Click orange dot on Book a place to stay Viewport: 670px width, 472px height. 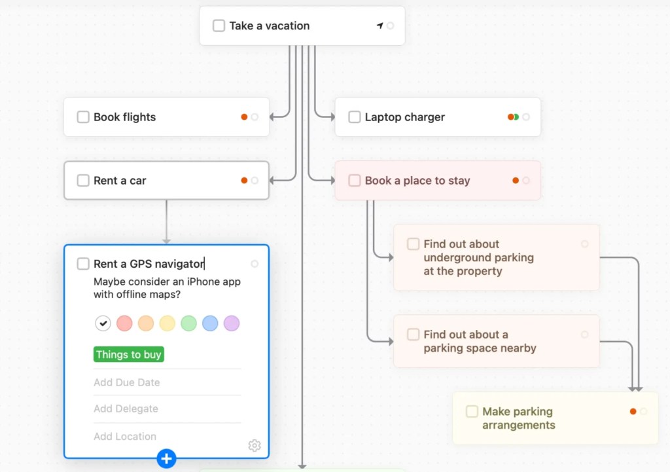(516, 181)
